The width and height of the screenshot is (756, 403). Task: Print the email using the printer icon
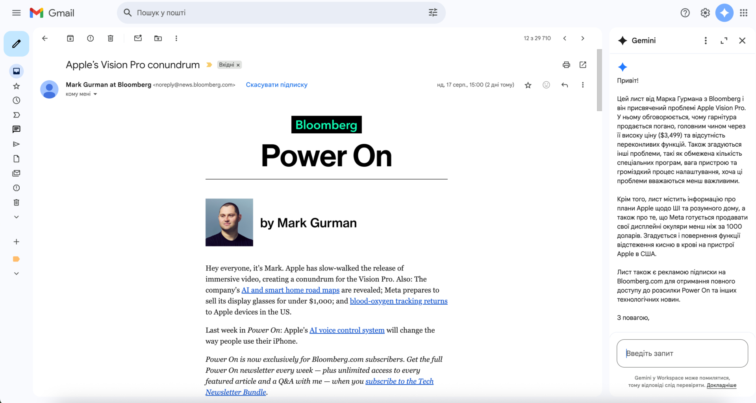tap(566, 65)
